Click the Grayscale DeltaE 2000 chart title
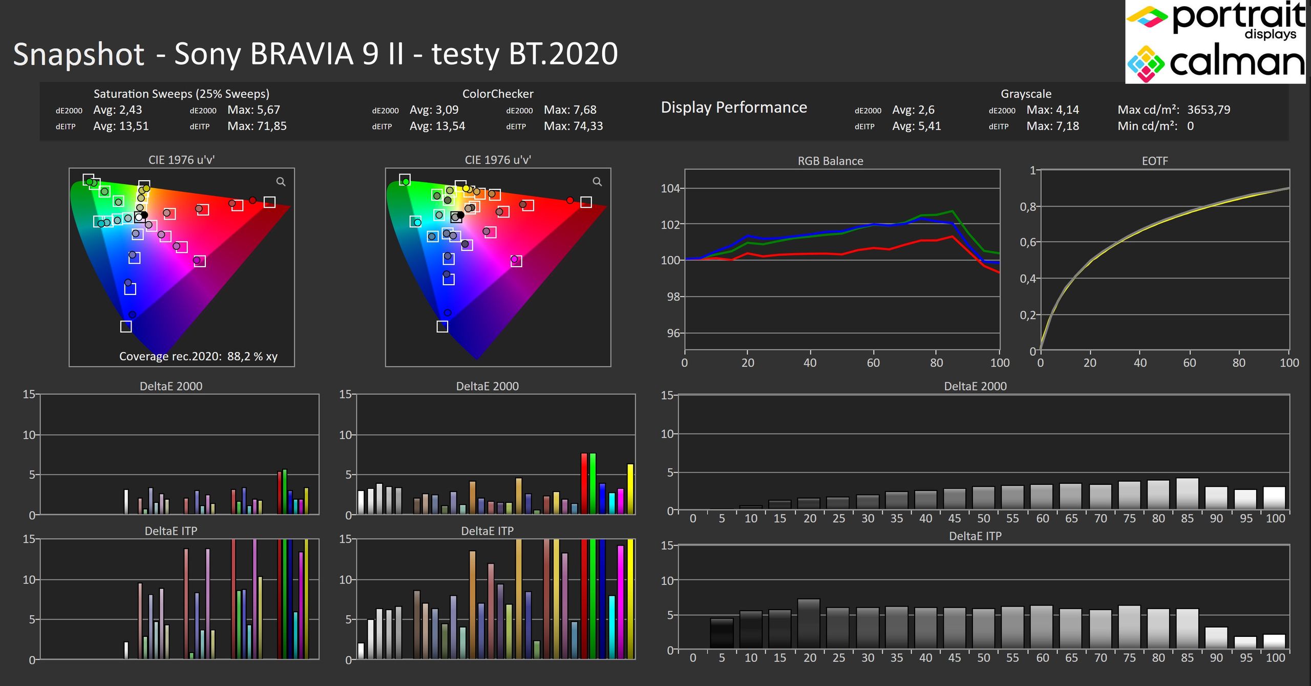1311x686 pixels. 975,386
